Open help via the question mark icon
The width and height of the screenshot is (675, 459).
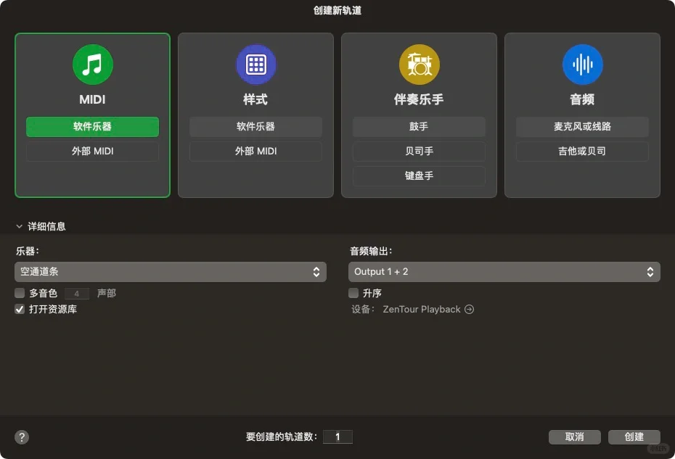pyautogui.click(x=21, y=437)
